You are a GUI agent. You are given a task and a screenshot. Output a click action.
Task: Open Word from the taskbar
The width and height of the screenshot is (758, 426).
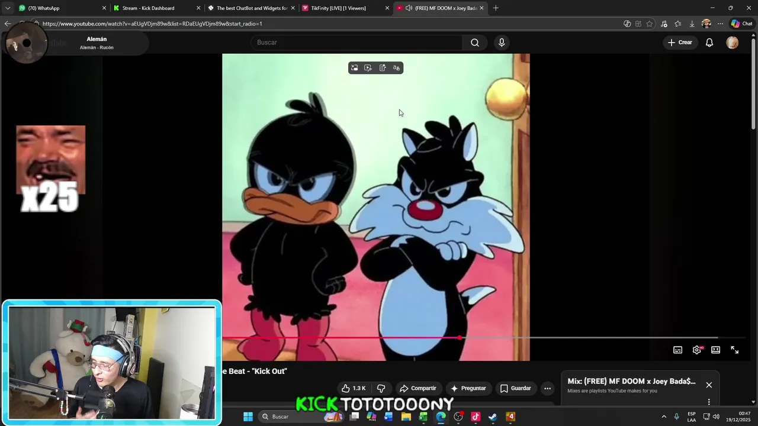click(388, 417)
